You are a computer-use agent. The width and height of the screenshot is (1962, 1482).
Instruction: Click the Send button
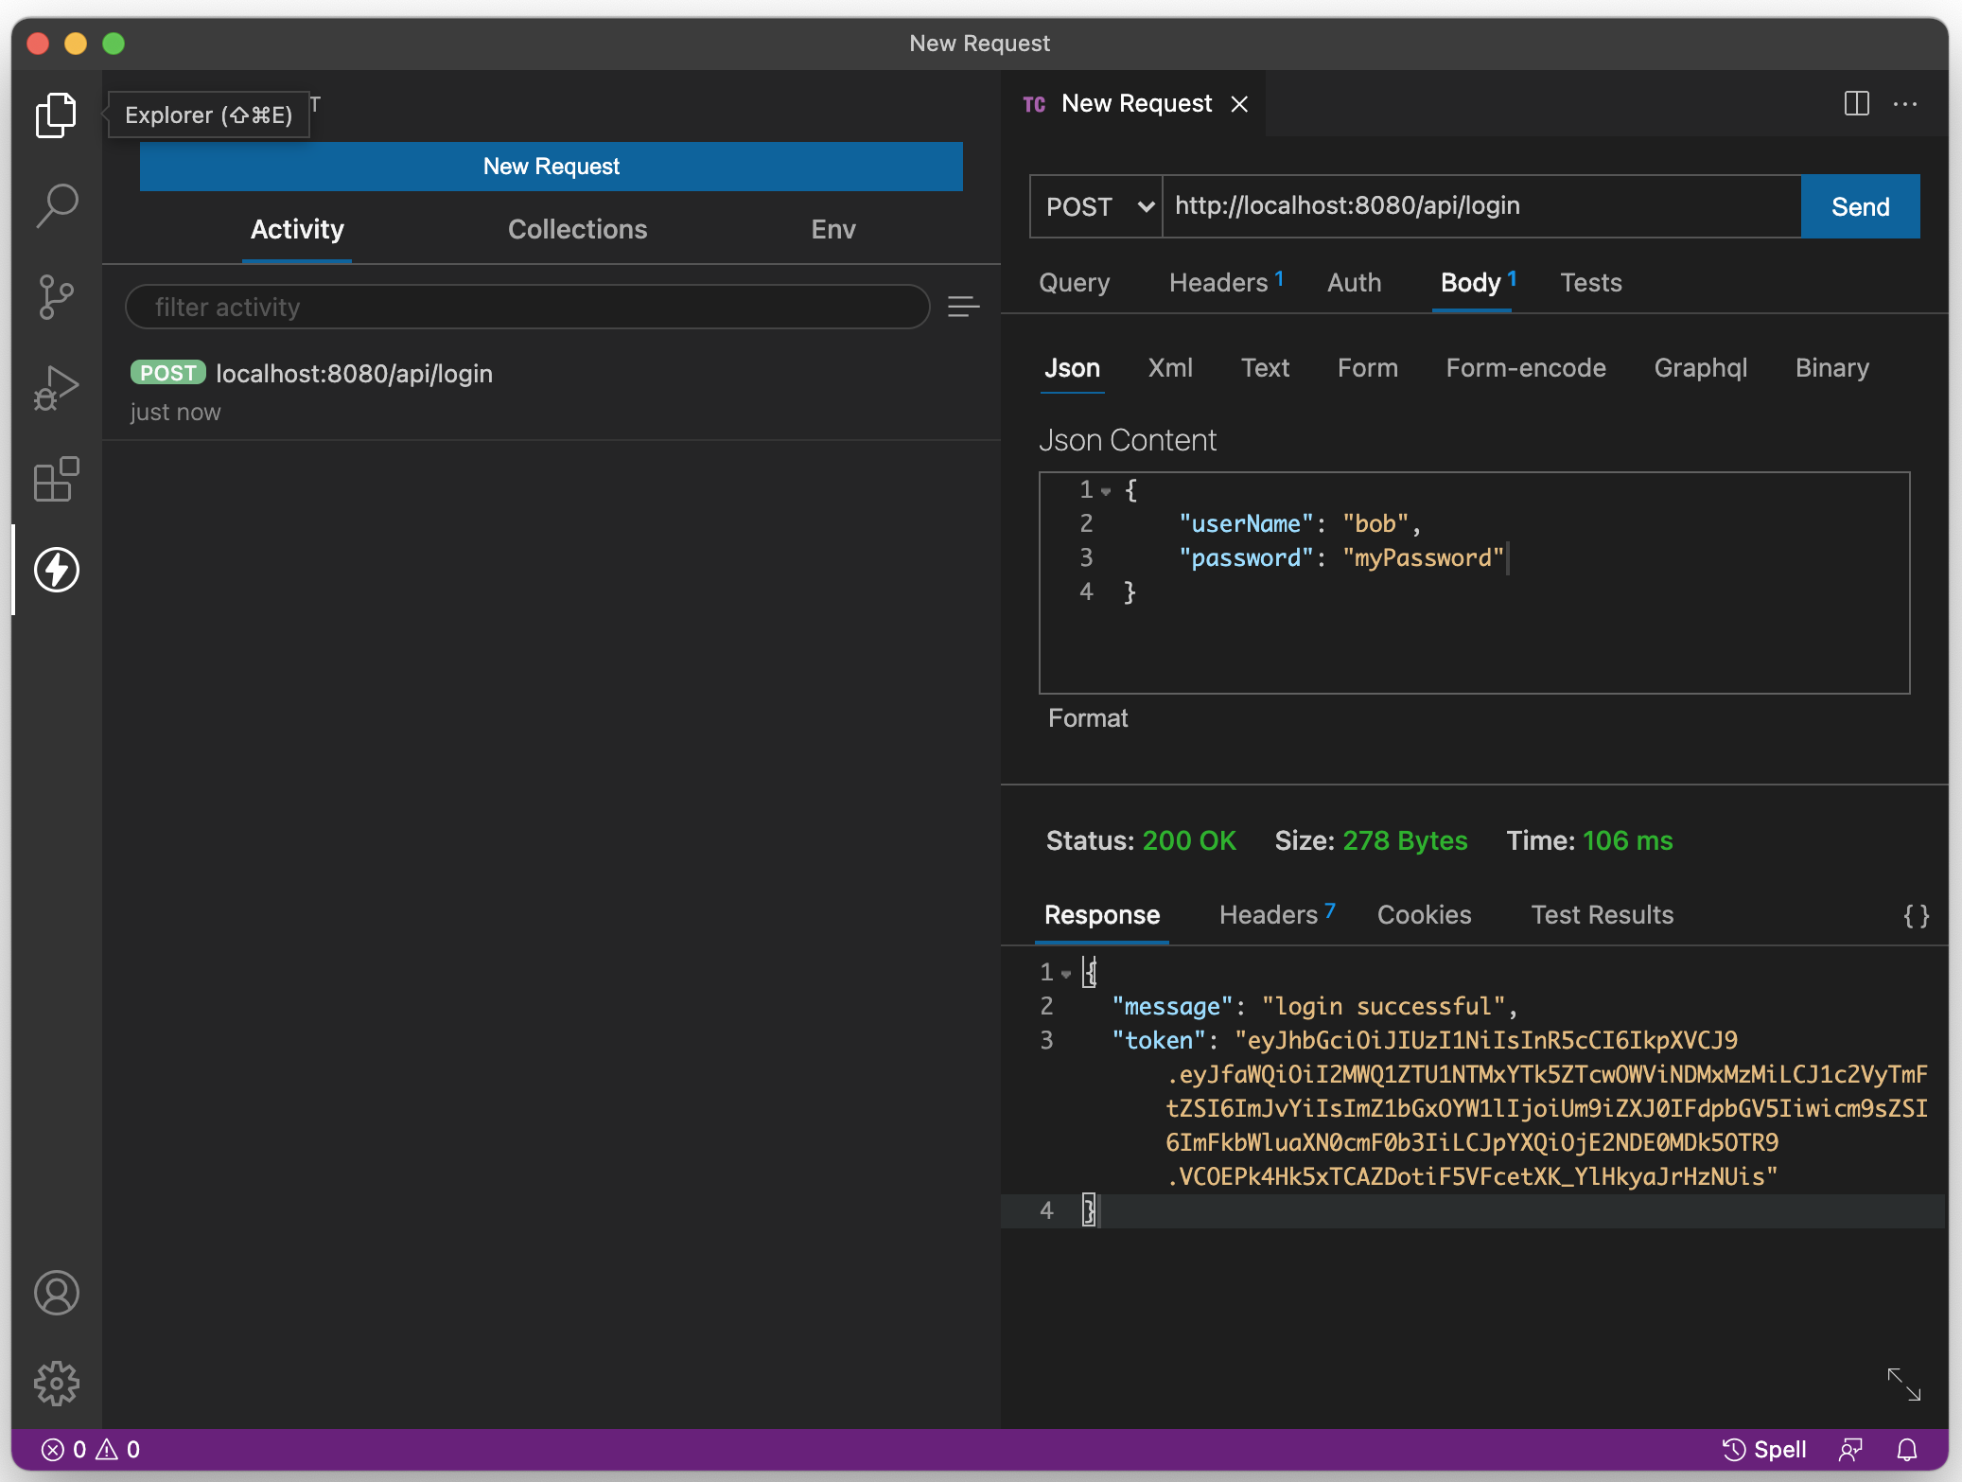[1859, 206]
